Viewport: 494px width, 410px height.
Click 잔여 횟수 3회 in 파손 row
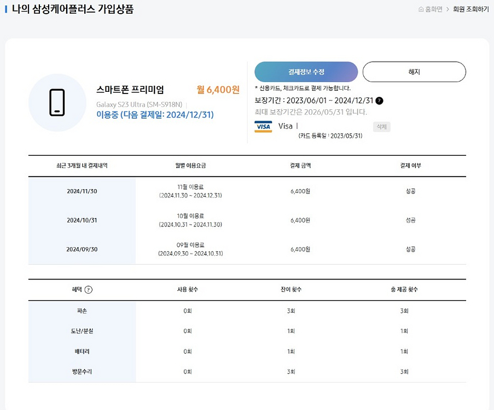291,311
